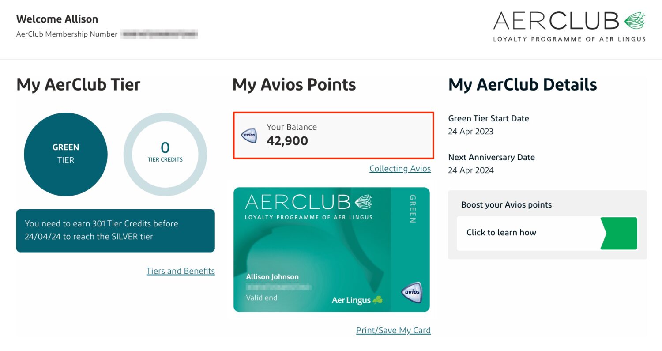Screen dimensions: 662x351
Task: Click the Silver tier progress message banner
Action: tap(115, 230)
